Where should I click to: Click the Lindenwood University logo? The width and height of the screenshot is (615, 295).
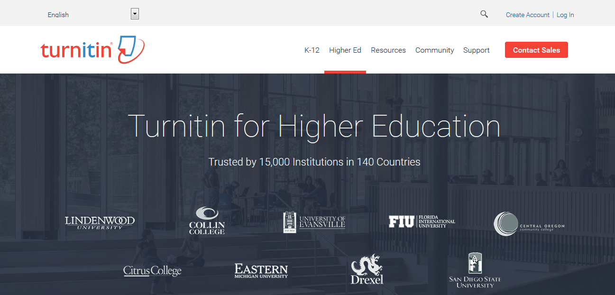coord(100,222)
